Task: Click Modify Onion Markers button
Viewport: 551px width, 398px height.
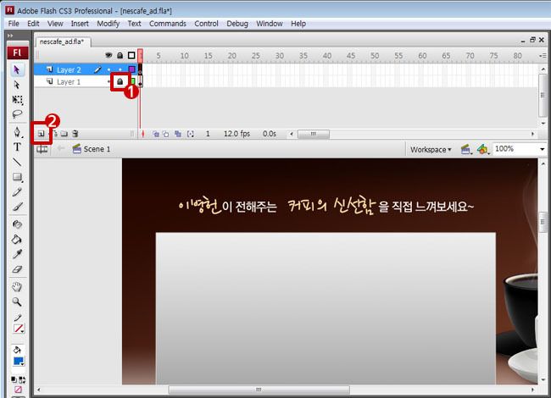Action: pos(191,134)
